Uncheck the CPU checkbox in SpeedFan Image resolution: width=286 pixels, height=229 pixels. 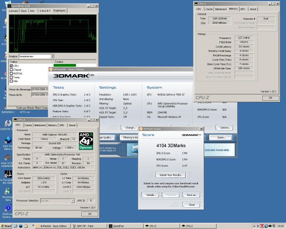(11, 66)
